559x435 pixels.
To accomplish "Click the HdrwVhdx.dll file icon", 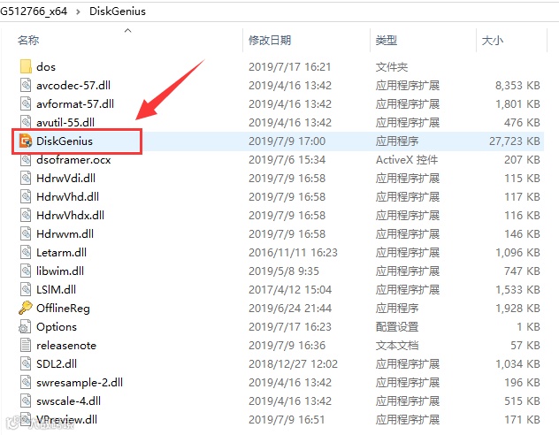I will (x=26, y=215).
